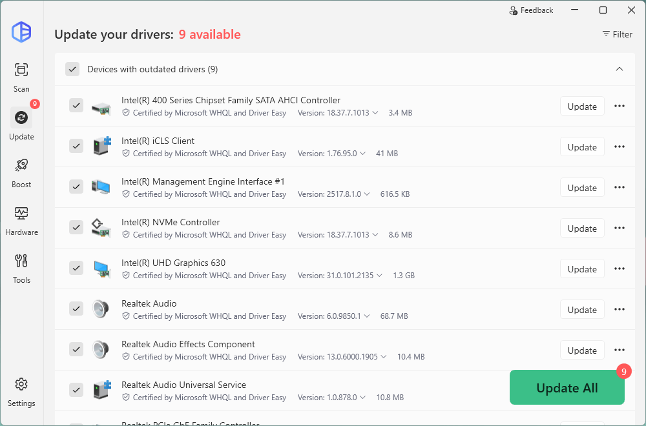646x426 pixels.
Task: Update Intel Management Engine Interface driver
Action: point(581,188)
